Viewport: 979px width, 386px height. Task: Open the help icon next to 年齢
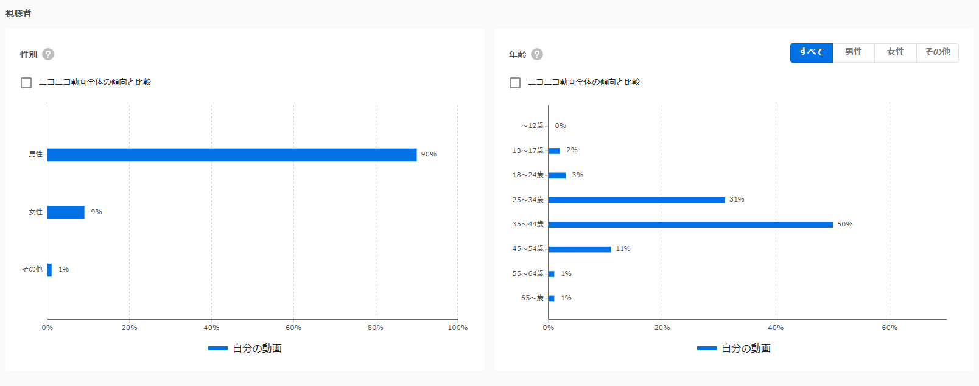537,54
